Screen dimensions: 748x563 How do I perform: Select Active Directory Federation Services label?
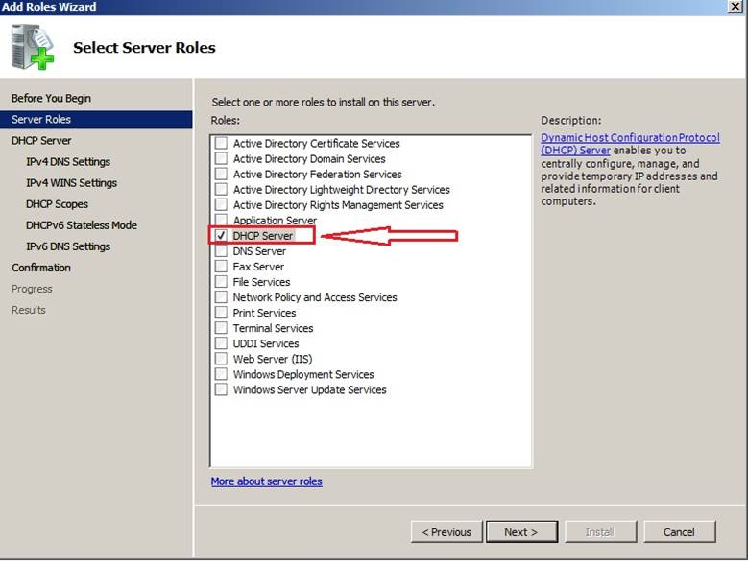pyautogui.click(x=317, y=174)
